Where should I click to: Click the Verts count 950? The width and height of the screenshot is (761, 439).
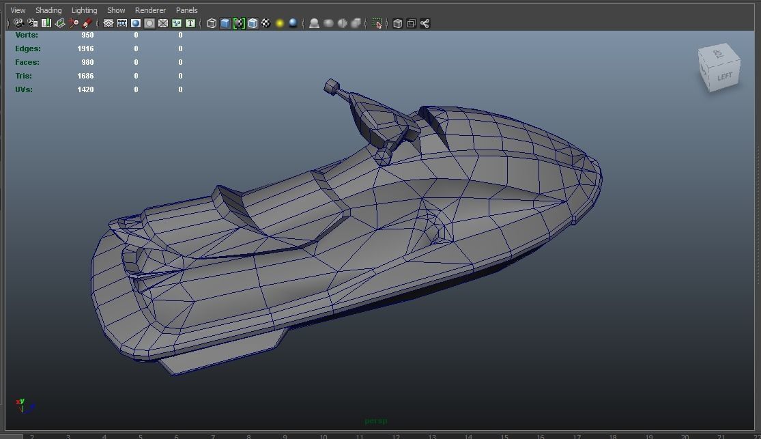[x=87, y=35]
